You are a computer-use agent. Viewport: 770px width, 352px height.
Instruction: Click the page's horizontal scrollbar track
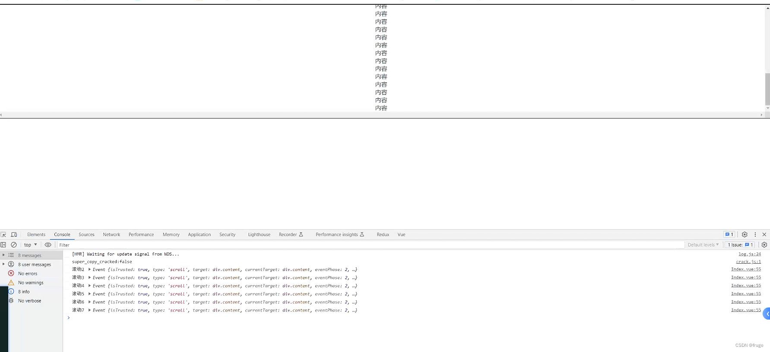tap(381, 115)
